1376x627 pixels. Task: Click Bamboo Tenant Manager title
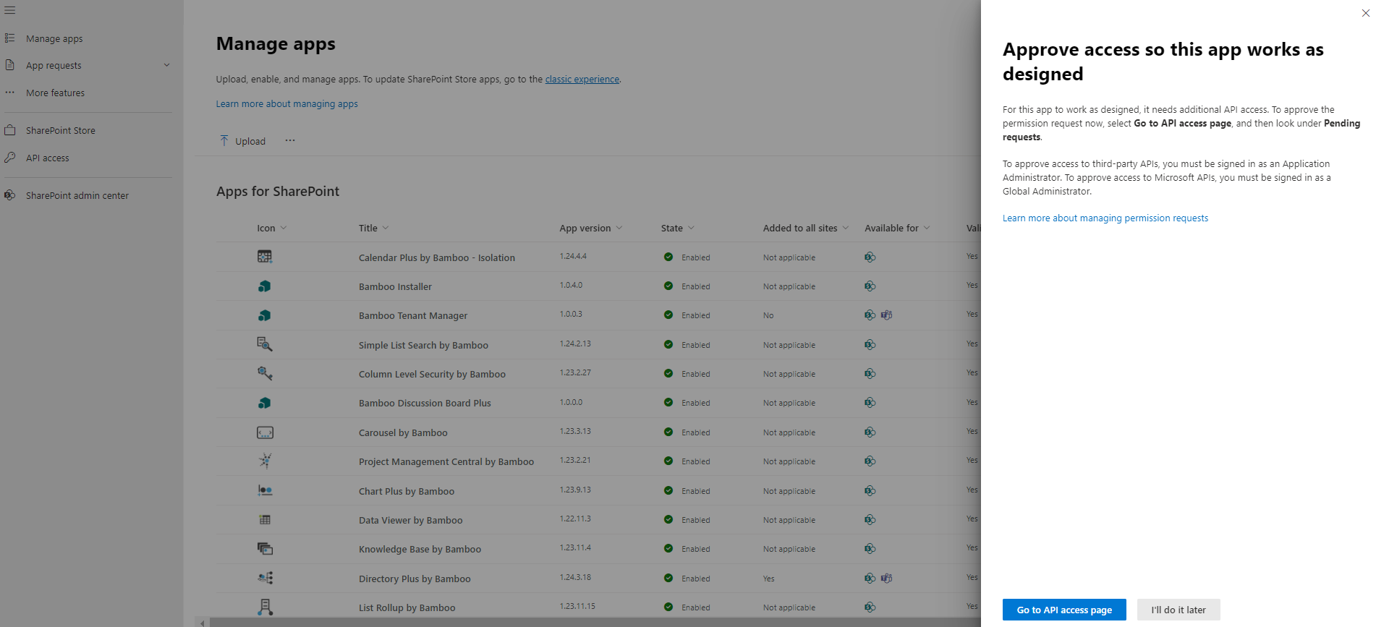coord(413,315)
